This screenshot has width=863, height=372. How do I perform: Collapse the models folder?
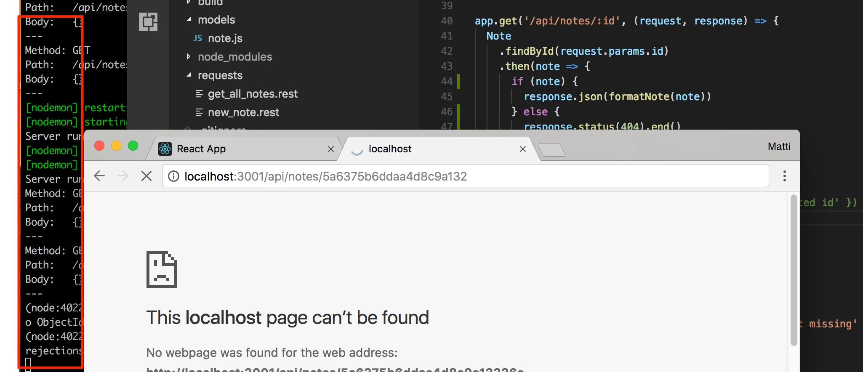(x=189, y=19)
